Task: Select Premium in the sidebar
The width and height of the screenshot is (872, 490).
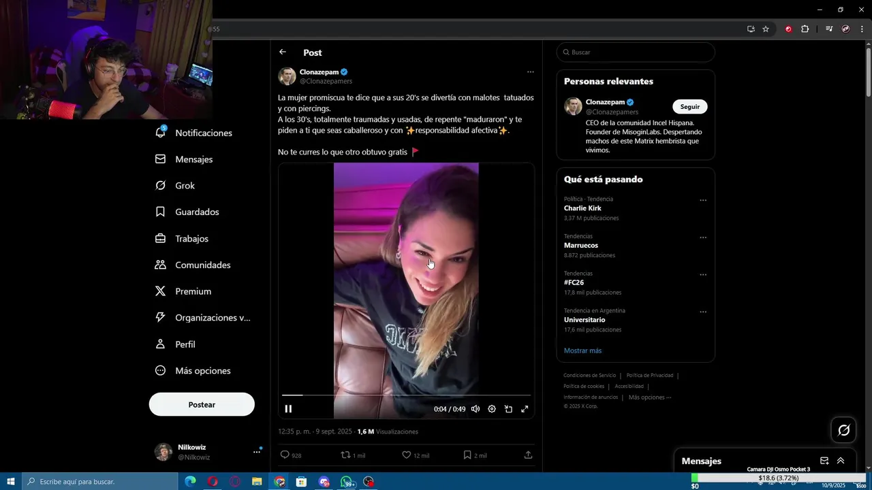Action: point(193,291)
